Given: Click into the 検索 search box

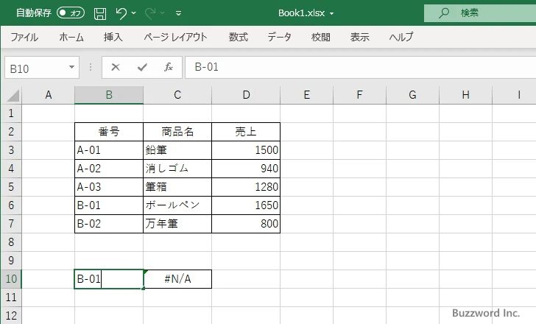Looking at the screenshot, I should pos(480,13).
